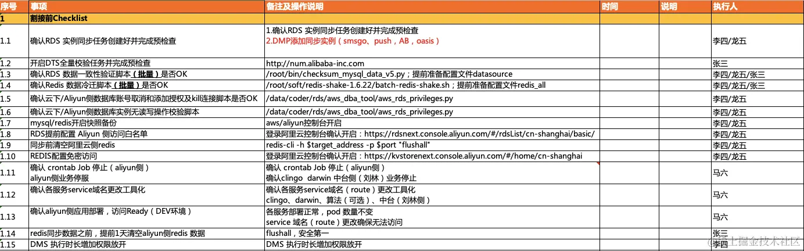Click the crontab Job 停止 task cell in 事项 column
Viewport: 804px width, 251px height.
point(146,173)
